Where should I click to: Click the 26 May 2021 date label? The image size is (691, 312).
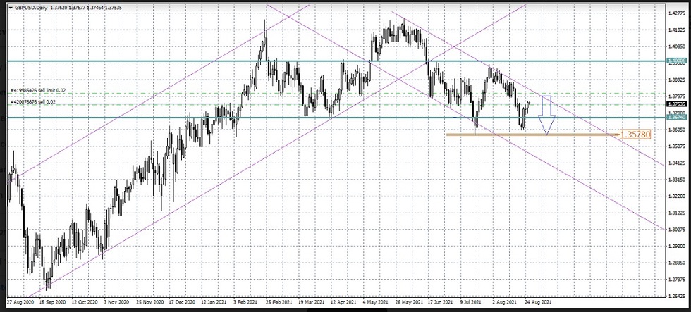(x=410, y=300)
